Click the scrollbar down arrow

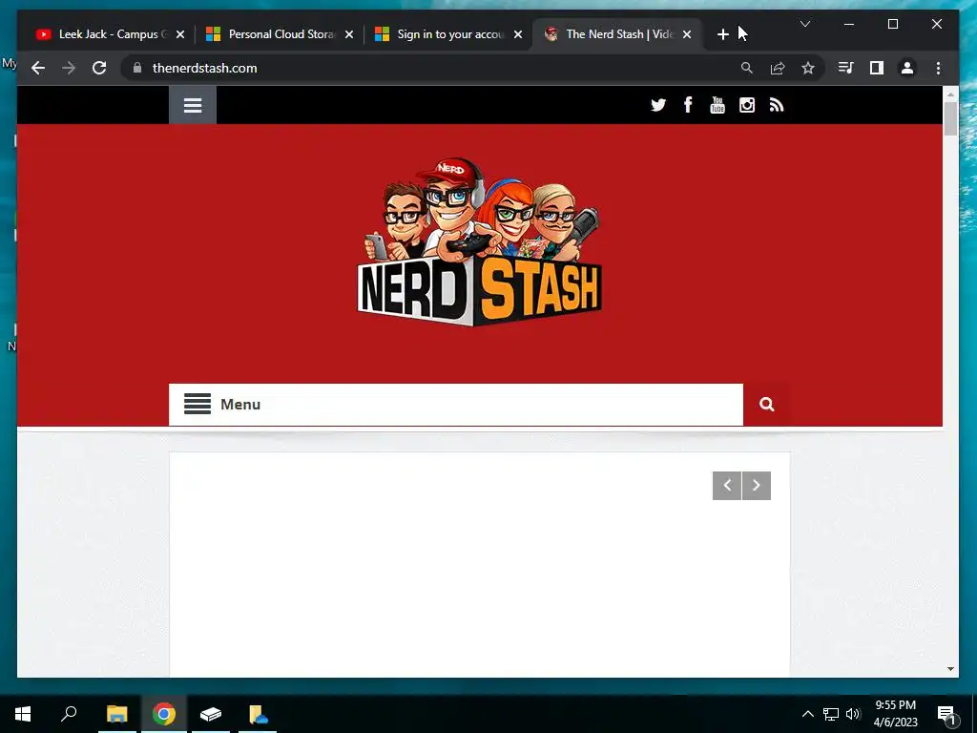pos(950,669)
